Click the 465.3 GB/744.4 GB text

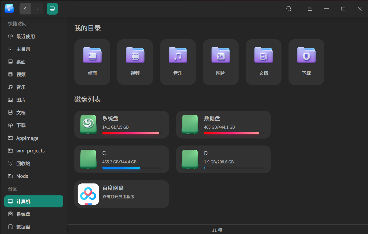point(119,162)
